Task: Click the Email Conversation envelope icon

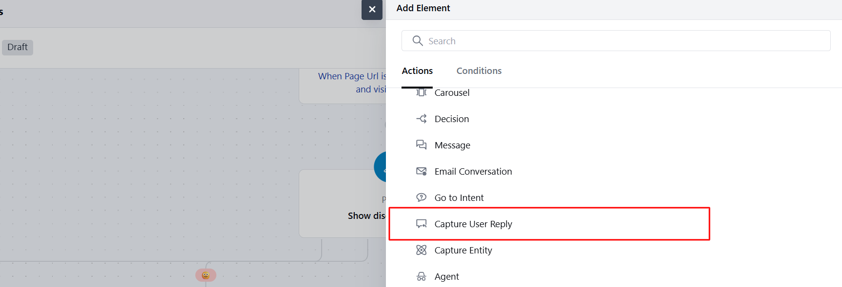Action: click(421, 171)
